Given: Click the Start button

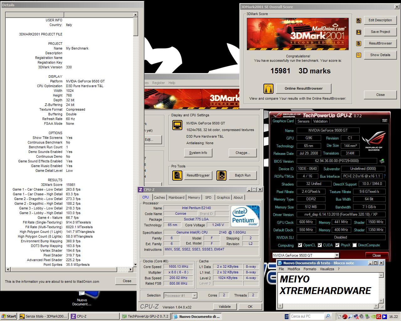Looking at the screenshot, I should [x=9, y=316].
